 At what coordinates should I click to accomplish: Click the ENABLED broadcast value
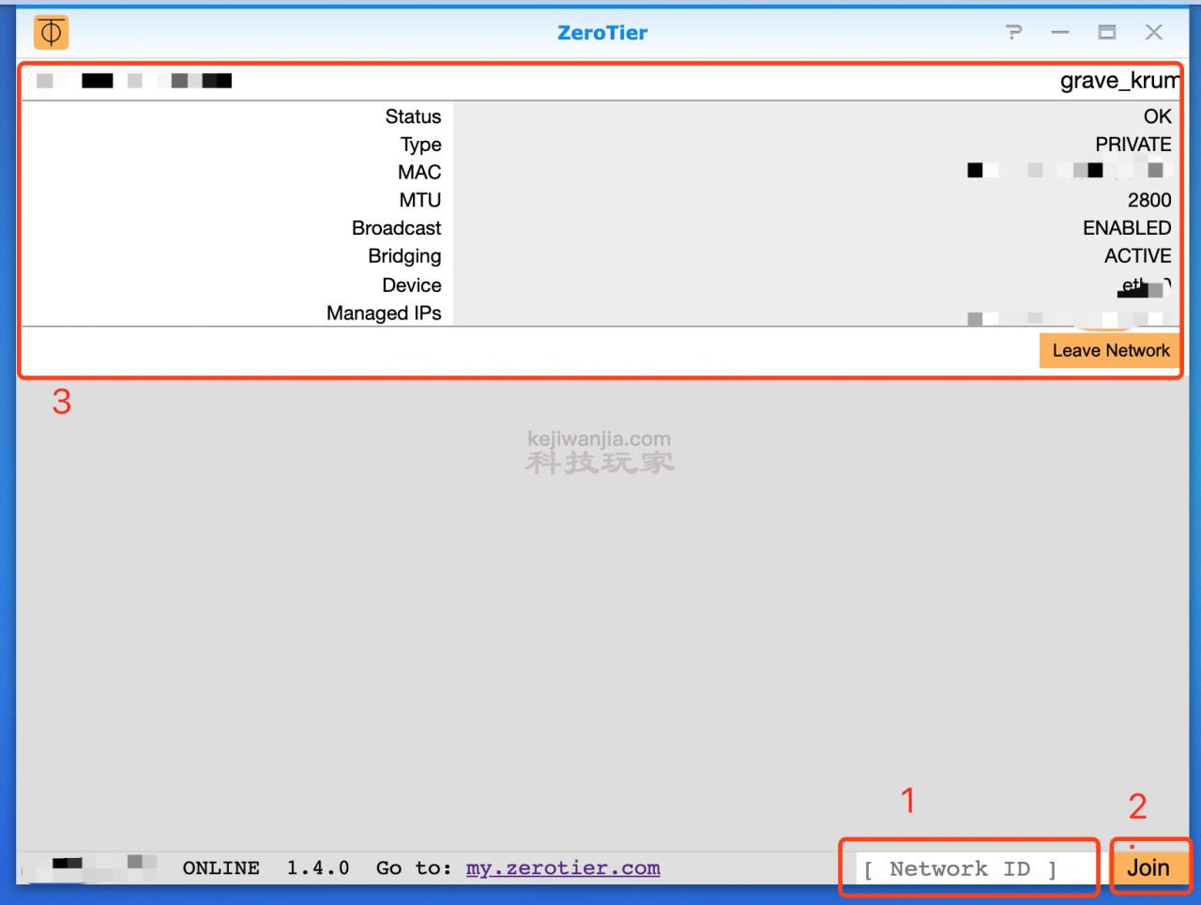click(1127, 228)
